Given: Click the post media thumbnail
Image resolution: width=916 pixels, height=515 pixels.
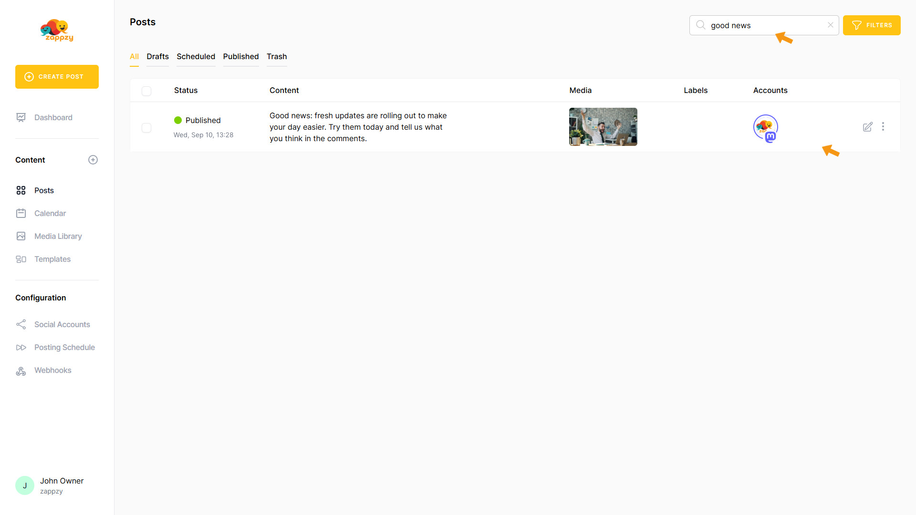Looking at the screenshot, I should [603, 127].
